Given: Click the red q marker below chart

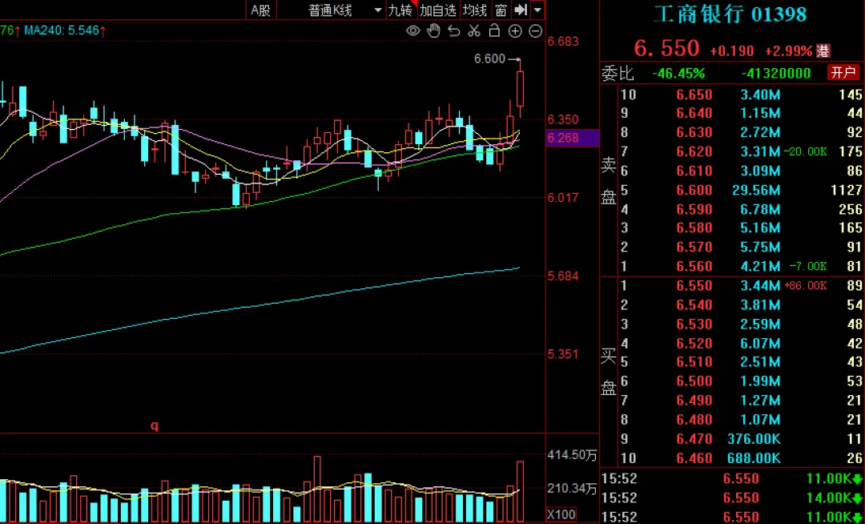Looking at the screenshot, I should [155, 426].
